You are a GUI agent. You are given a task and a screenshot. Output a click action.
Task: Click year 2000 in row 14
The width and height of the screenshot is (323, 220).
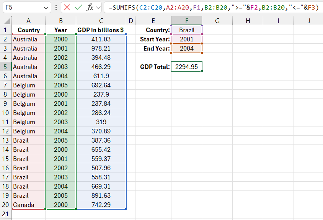click(x=60, y=149)
